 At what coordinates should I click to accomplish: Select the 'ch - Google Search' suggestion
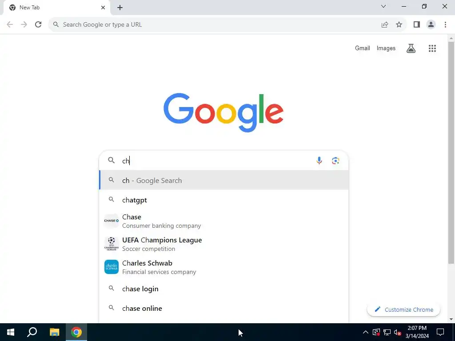224,180
